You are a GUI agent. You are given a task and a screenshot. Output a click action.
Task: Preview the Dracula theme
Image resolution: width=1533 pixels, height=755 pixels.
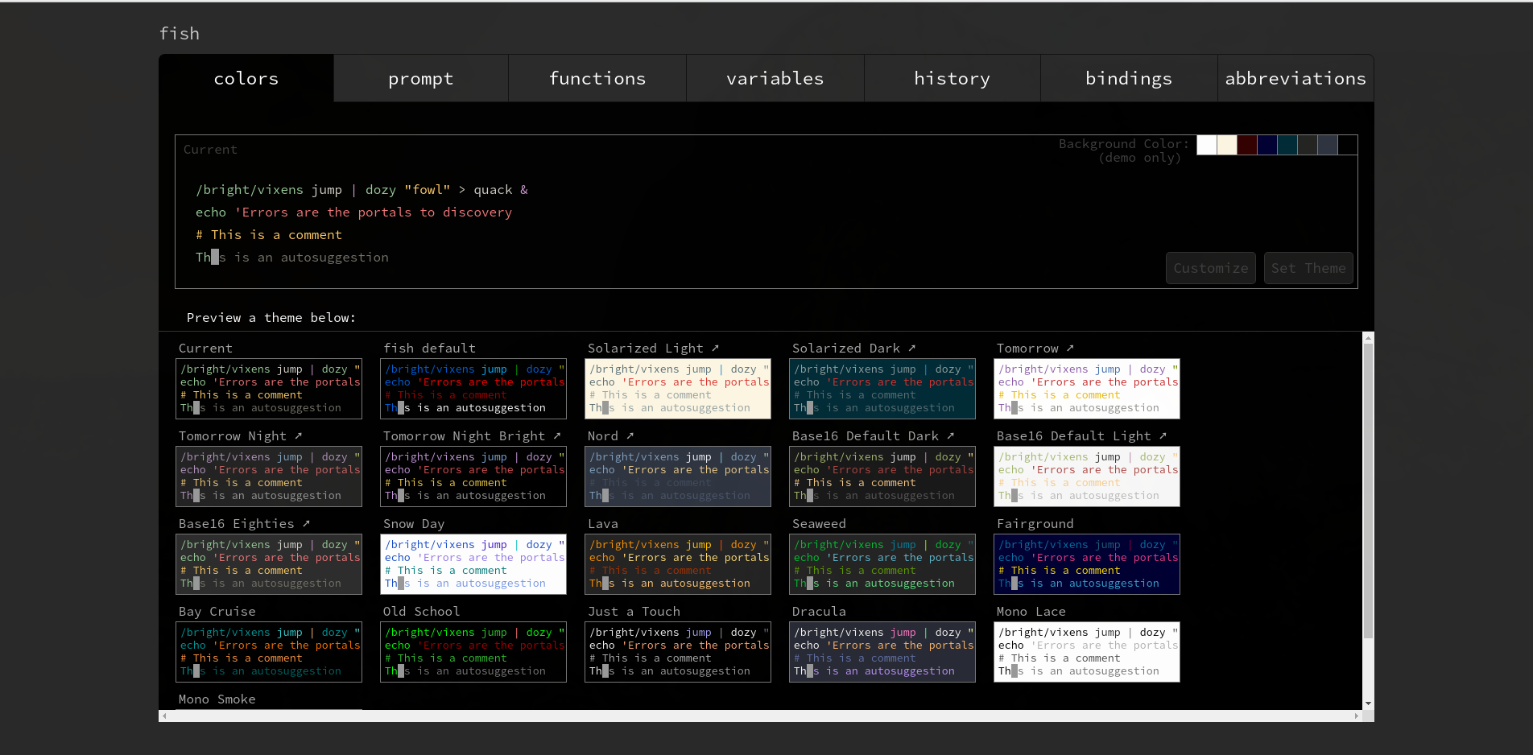[x=882, y=652]
